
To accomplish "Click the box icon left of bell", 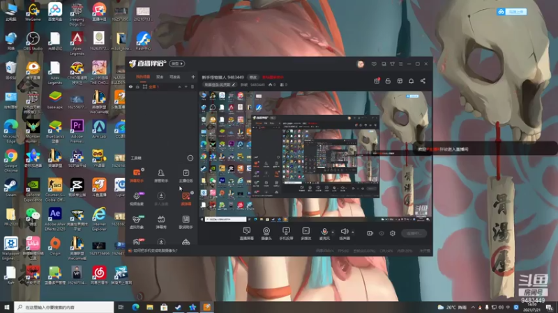I will [400, 81].
